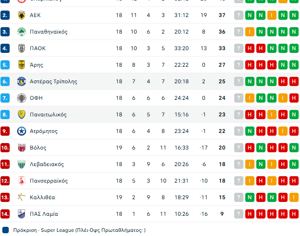Click the blue Πρόκριση legend square
Viewport: 300px width, 236px height.
coord(5,230)
